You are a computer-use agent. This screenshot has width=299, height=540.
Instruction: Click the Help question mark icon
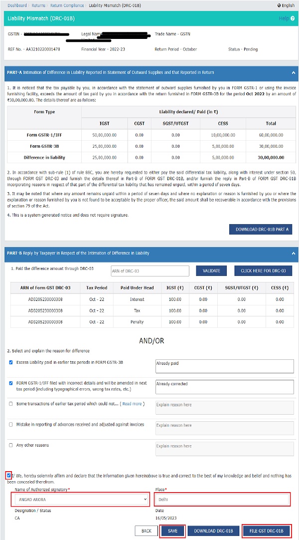point(293,18)
